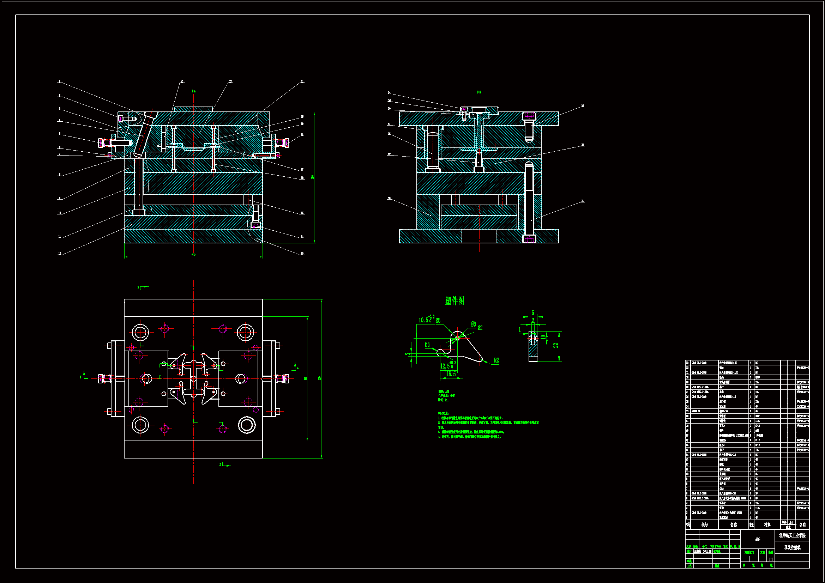The height and width of the screenshot is (583, 825).
Task: Select the ABS material cell in title block
Action: [x=757, y=539]
